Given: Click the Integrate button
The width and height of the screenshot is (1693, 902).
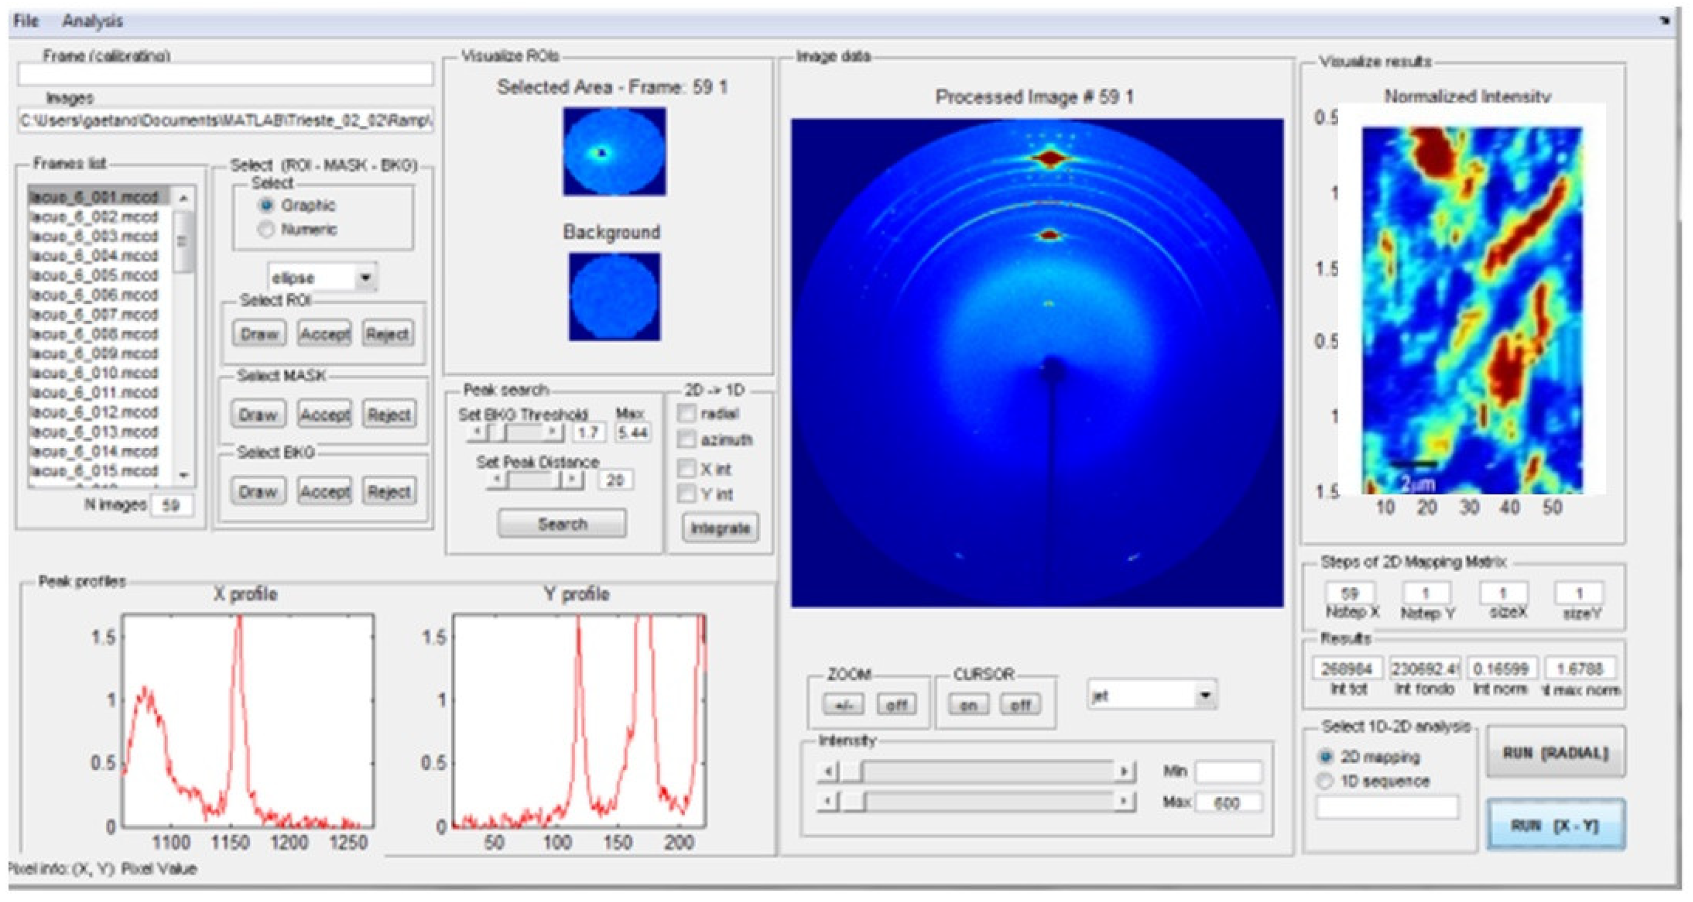Looking at the screenshot, I should coord(720,528).
